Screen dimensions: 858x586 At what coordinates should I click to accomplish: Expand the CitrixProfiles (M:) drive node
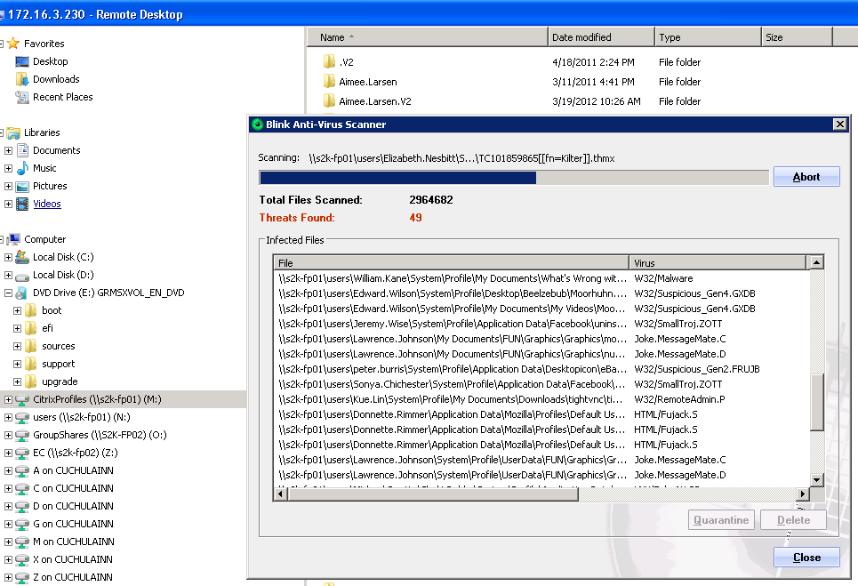(x=8, y=399)
